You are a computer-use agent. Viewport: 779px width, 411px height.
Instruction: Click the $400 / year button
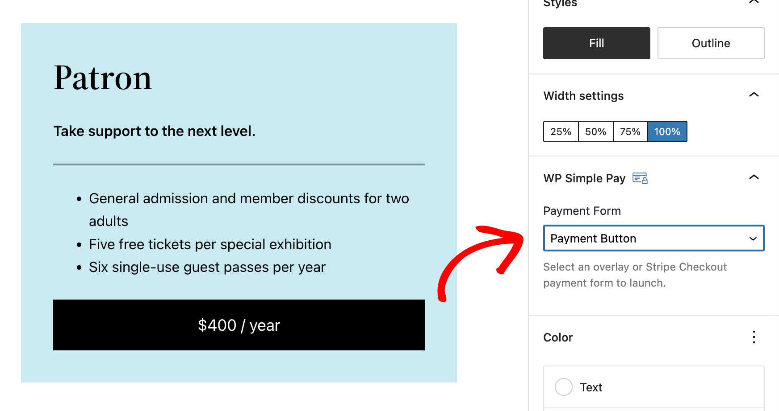(239, 325)
